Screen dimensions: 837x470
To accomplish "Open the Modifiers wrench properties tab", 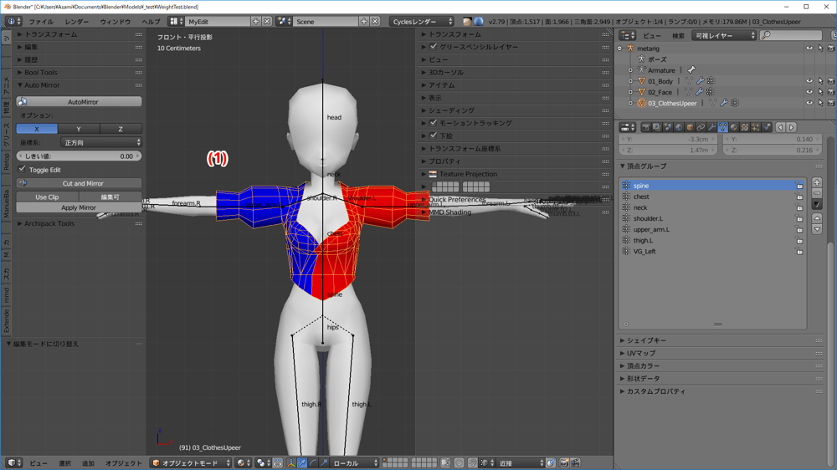I will click(711, 127).
